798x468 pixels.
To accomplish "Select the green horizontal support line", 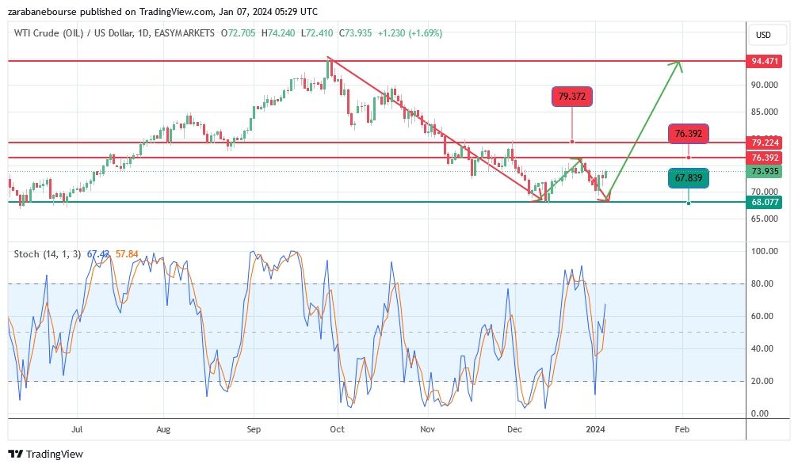I will (317, 202).
